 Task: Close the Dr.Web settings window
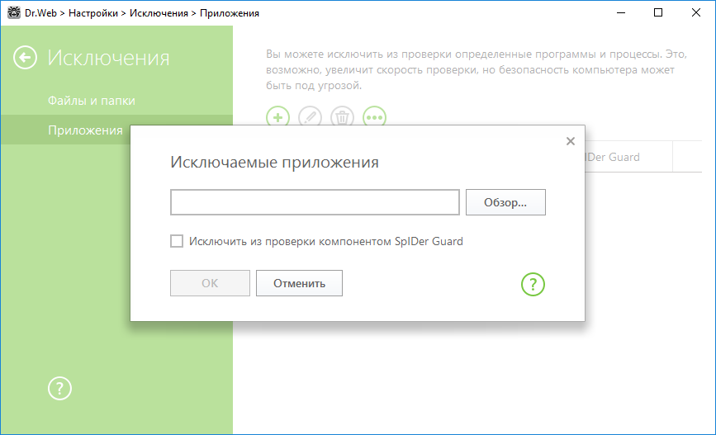(696, 12)
